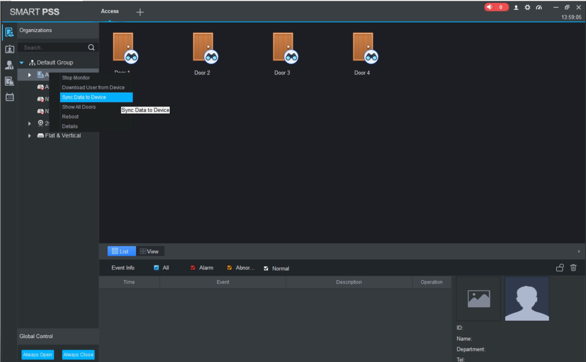The height and width of the screenshot is (362, 586).
Task: Click the user account icon in title bar
Action: pyautogui.click(x=516, y=7)
